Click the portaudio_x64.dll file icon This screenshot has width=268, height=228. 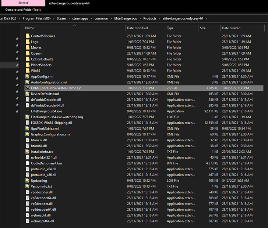[x=28, y=169]
